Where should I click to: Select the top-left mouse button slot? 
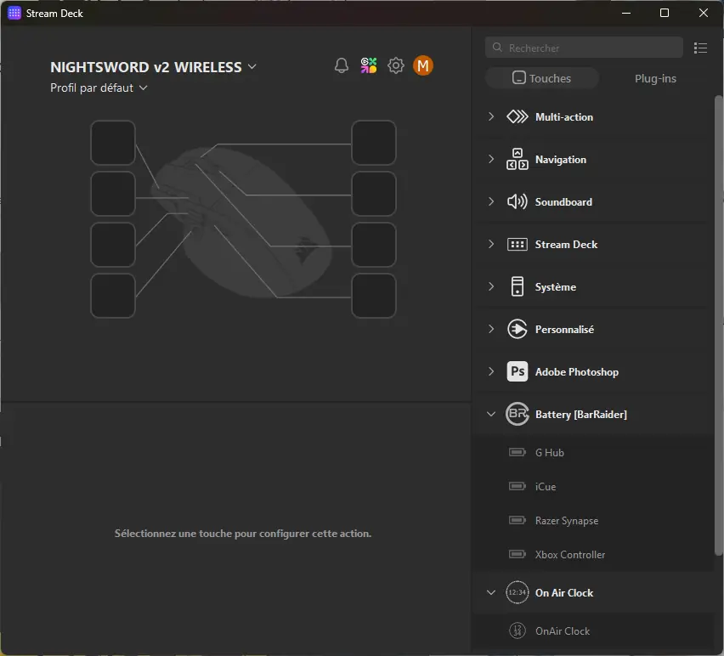click(x=113, y=143)
